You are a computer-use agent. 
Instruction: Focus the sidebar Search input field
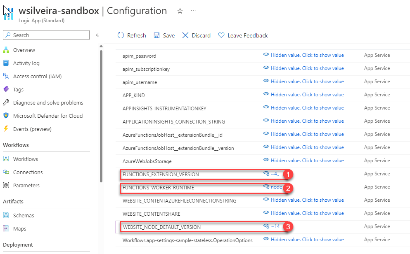click(50, 35)
